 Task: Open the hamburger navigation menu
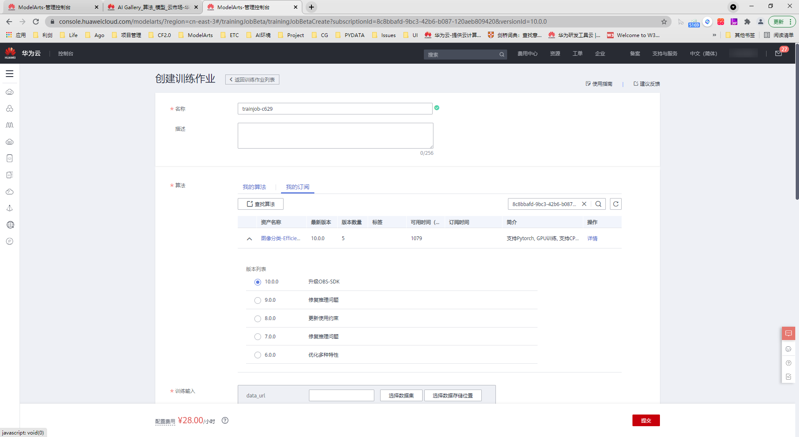10,74
